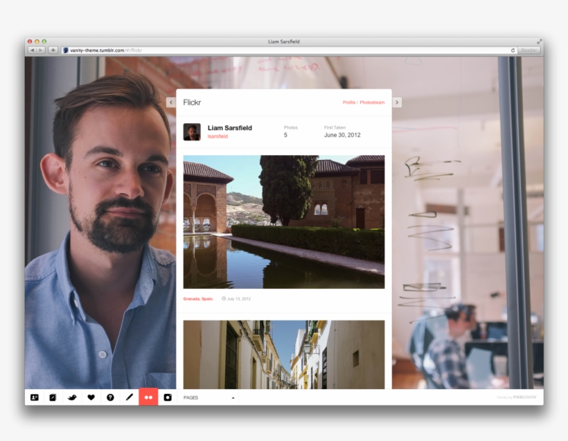Click the Safari reload page button

pos(513,51)
